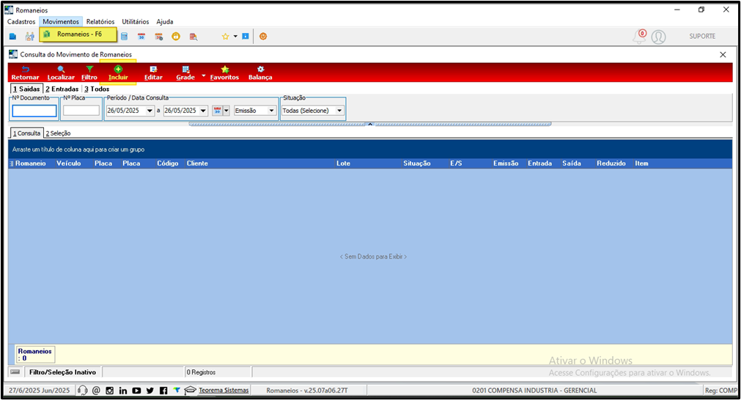The height and width of the screenshot is (400, 741).
Task: Open the calculator icon in main toolbar
Action: tap(125, 37)
